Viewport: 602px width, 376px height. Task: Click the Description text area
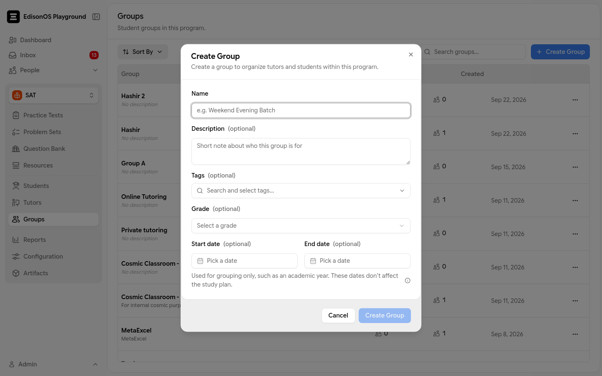tap(301, 151)
